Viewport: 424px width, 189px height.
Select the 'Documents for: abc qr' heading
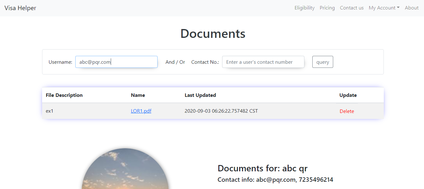(263, 168)
